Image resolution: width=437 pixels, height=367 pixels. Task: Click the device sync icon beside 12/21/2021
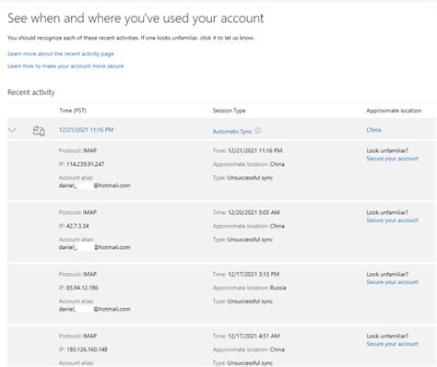(39, 131)
